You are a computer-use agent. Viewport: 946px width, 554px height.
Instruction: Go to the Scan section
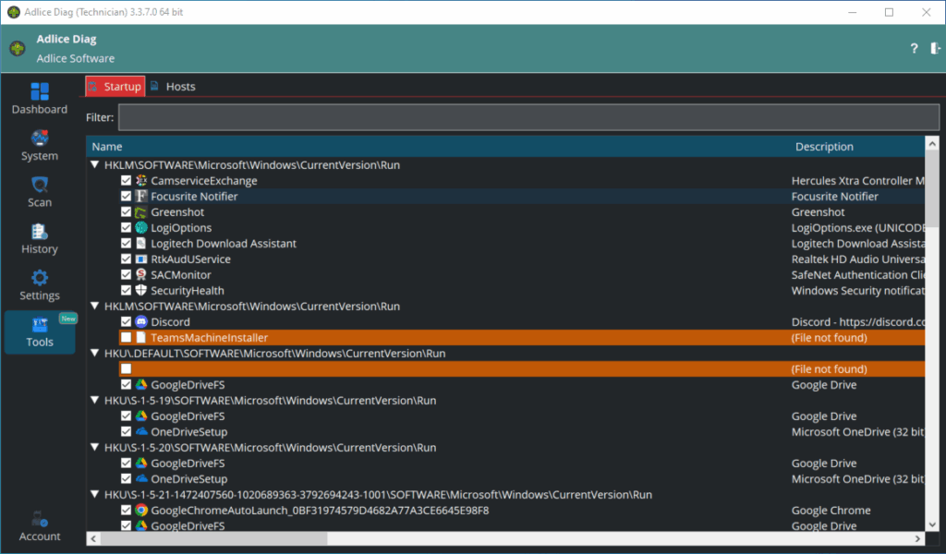pos(39,192)
